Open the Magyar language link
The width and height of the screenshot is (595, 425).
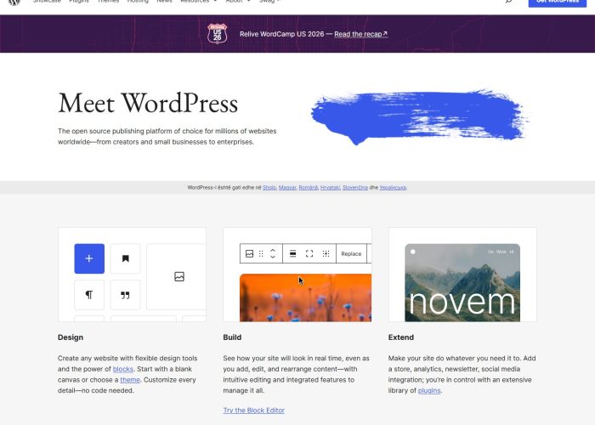click(x=287, y=188)
